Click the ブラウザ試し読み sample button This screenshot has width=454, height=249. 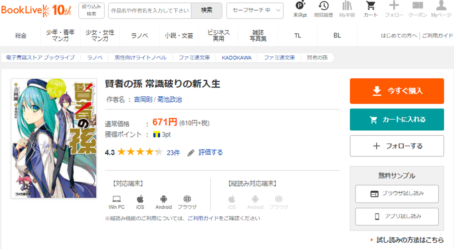coord(397,194)
